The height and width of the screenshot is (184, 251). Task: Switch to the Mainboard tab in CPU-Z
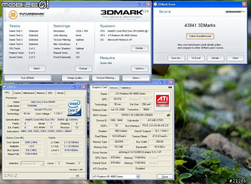(29, 93)
